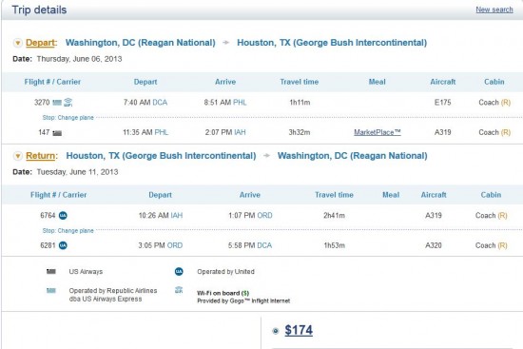Collapse the Depart section arrow

click(x=18, y=43)
